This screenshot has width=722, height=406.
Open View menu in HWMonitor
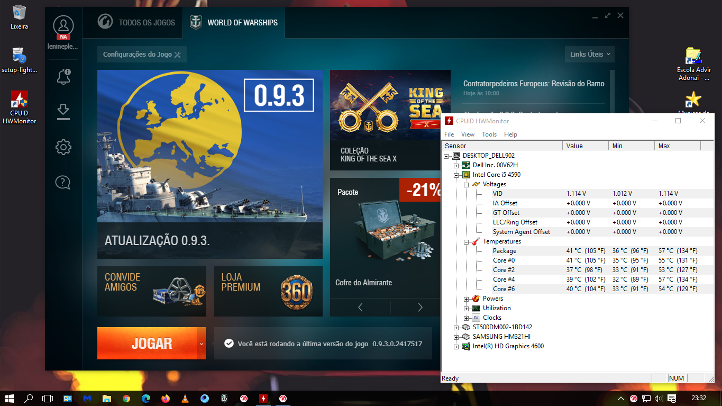tap(468, 134)
